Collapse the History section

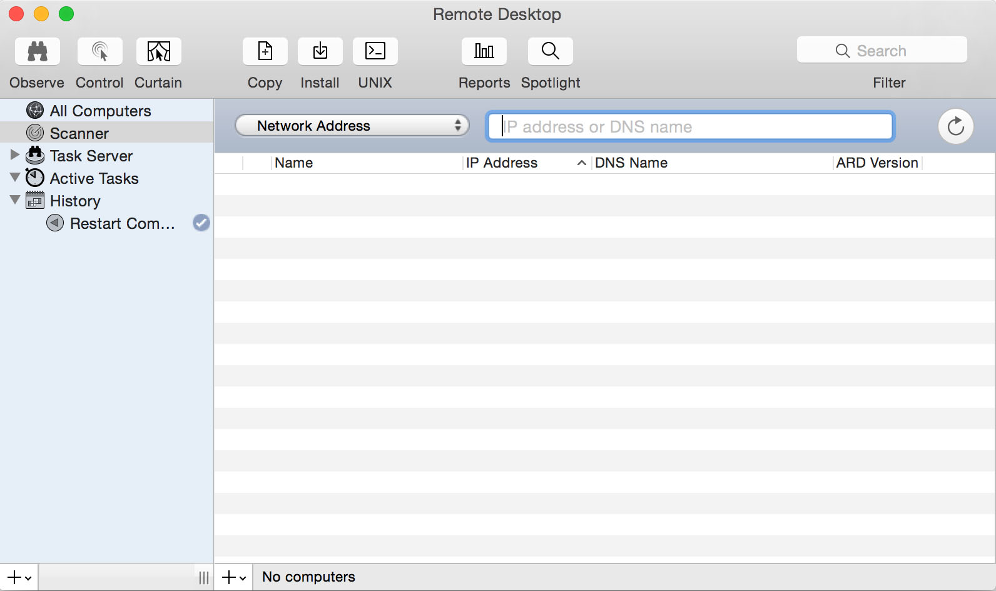pyautogui.click(x=15, y=200)
